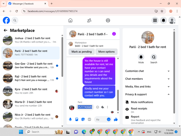The height and width of the screenshot is (136, 181).
Task: Open Nico Jr 2 bed 2 bath conversation
Action: (x=31, y=116)
